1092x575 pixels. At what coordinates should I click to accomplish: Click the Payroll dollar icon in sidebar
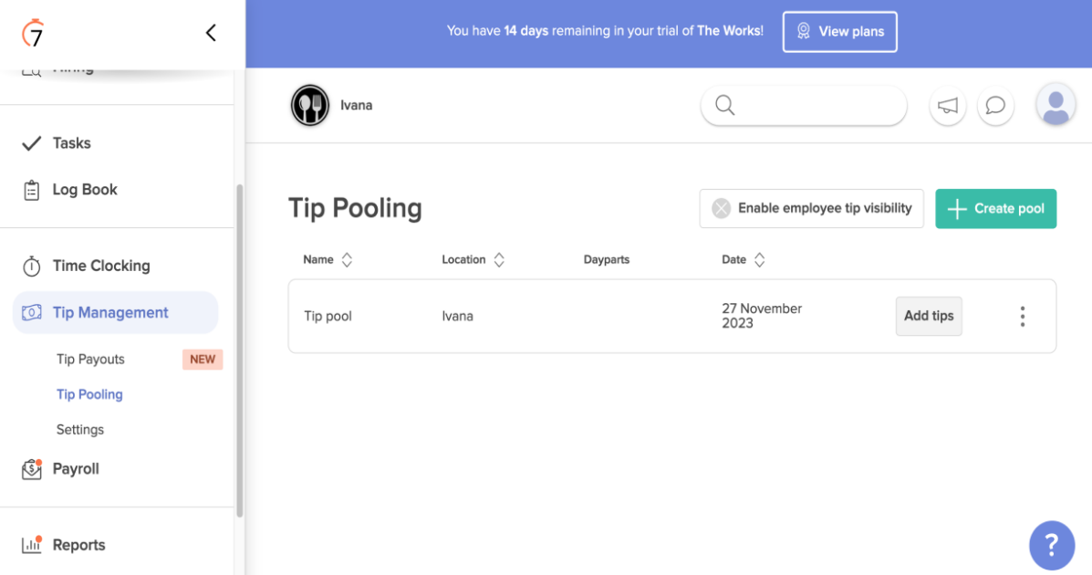pyautogui.click(x=30, y=468)
